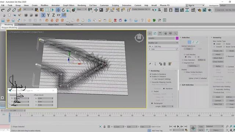The image size is (235, 132).
Task: Constrain to the X axis
Action: pos(43,15)
